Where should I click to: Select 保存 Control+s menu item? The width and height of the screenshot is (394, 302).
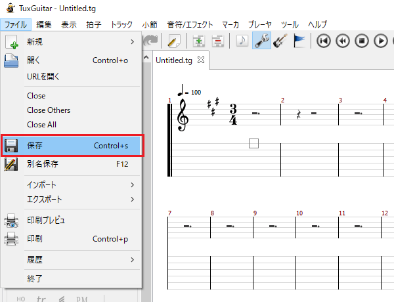(72, 146)
